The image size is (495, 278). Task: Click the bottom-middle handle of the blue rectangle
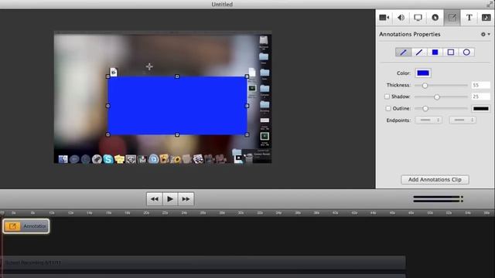click(x=177, y=134)
